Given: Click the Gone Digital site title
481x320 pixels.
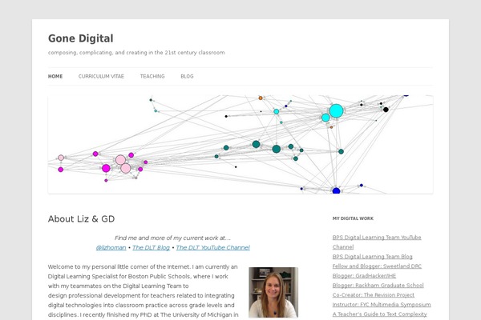Looking at the screenshot, I should click(x=80, y=38).
